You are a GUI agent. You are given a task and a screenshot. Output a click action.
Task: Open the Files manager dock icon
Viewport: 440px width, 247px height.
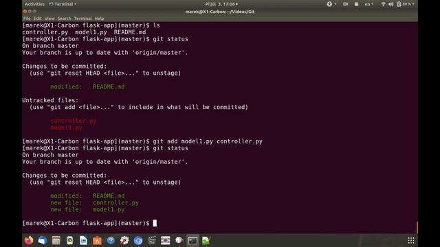[x=56, y=240]
